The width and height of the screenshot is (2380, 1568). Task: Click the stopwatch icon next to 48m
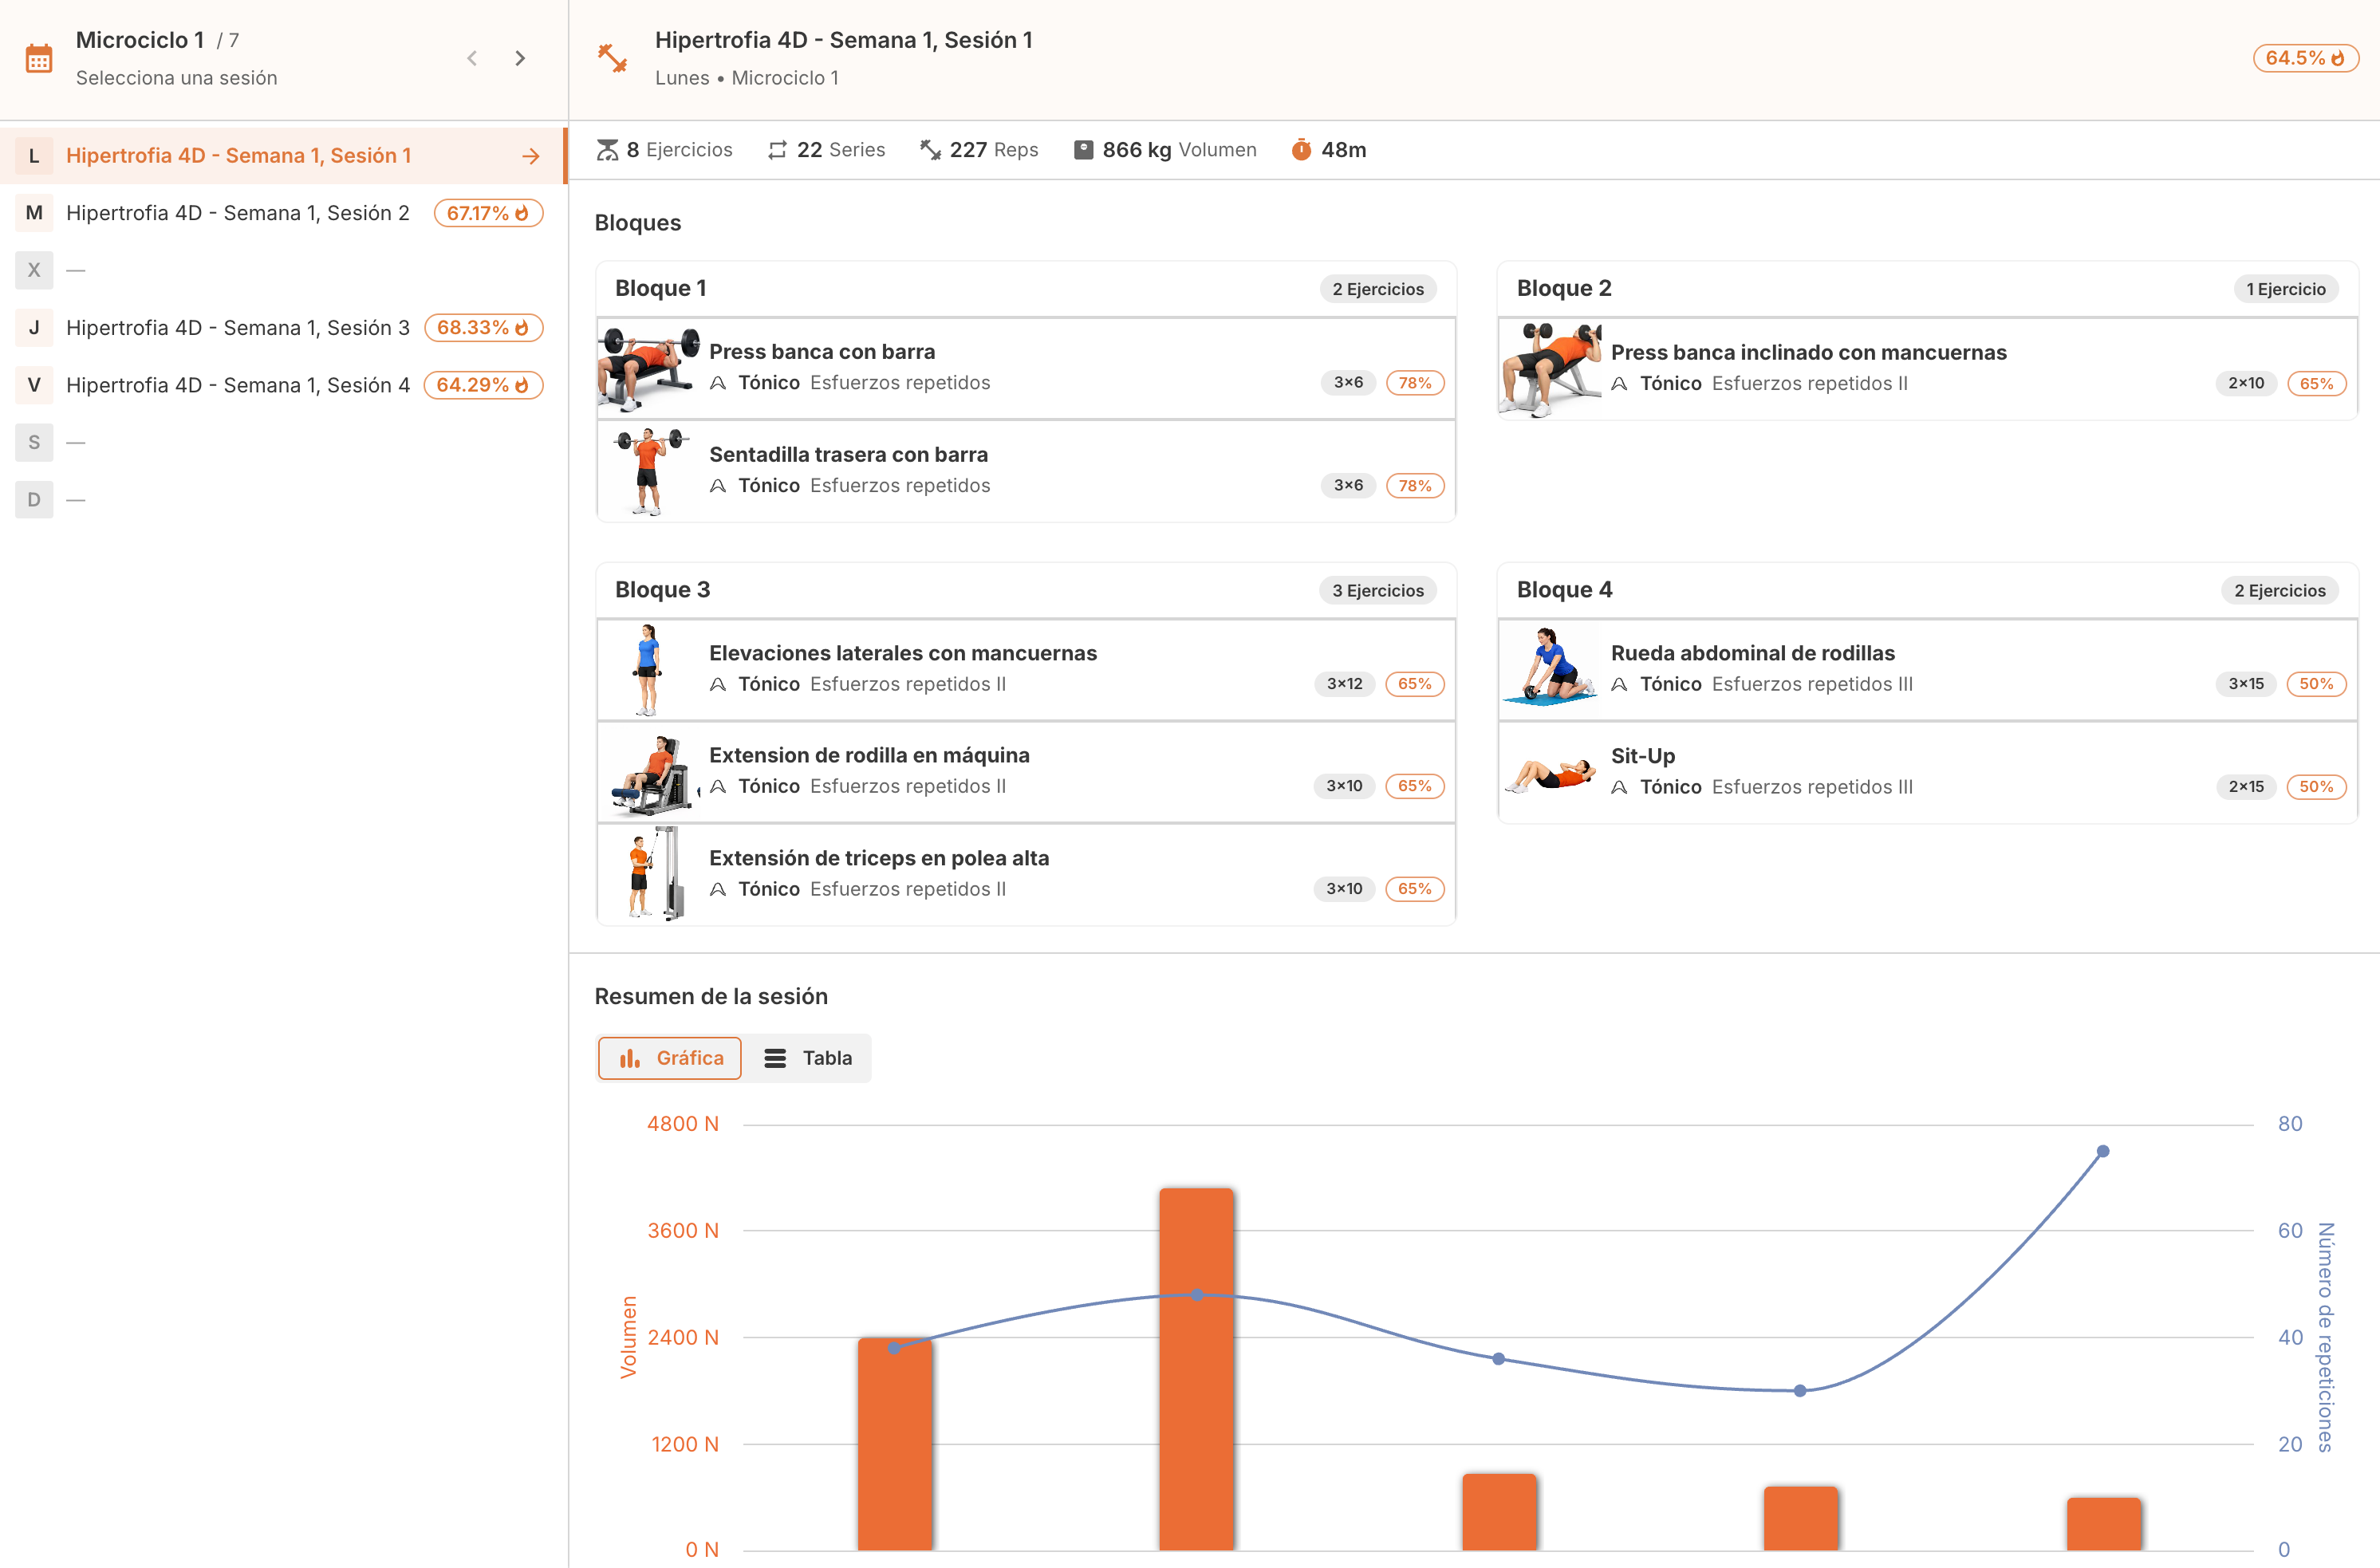click(1301, 150)
